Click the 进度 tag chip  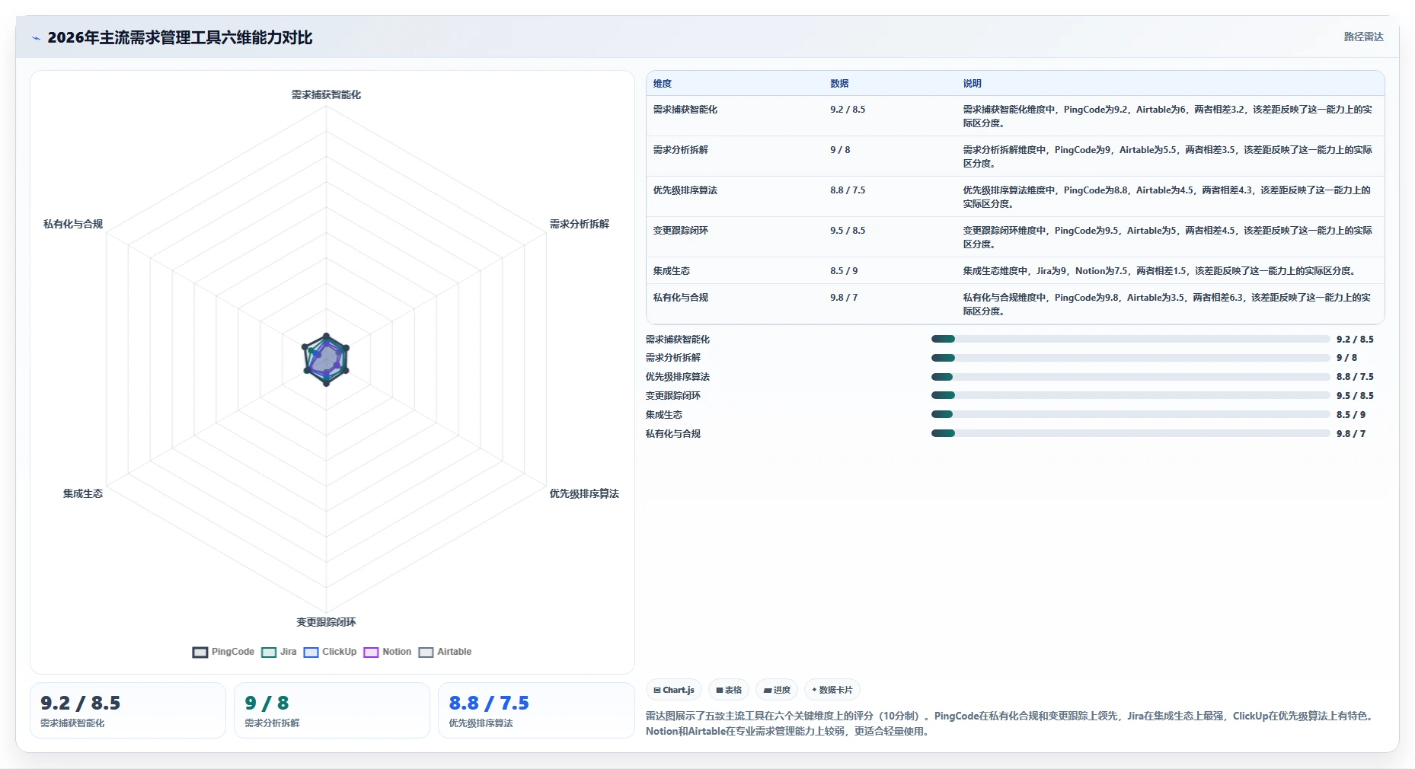(x=777, y=690)
